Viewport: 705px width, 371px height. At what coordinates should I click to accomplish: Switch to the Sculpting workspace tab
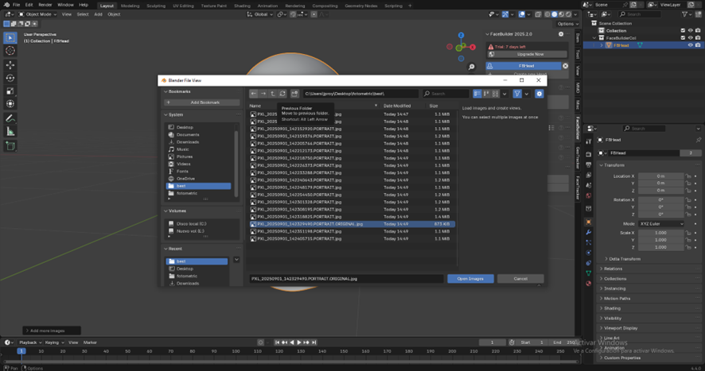(156, 6)
